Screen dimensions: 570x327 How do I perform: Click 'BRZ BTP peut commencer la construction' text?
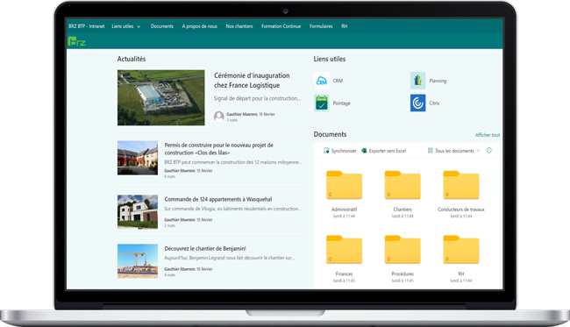coord(233,162)
